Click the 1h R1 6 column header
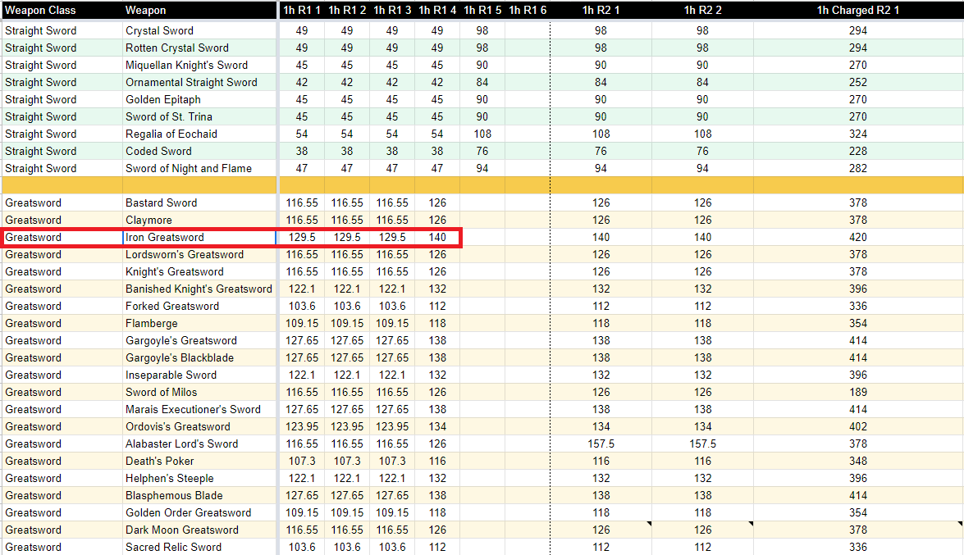The width and height of the screenshot is (964, 555). pyautogui.click(x=528, y=11)
